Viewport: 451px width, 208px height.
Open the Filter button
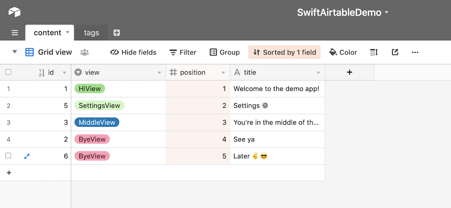pos(183,52)
